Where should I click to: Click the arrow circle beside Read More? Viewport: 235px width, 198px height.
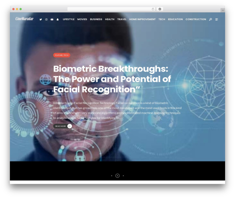tap(70, 126)
